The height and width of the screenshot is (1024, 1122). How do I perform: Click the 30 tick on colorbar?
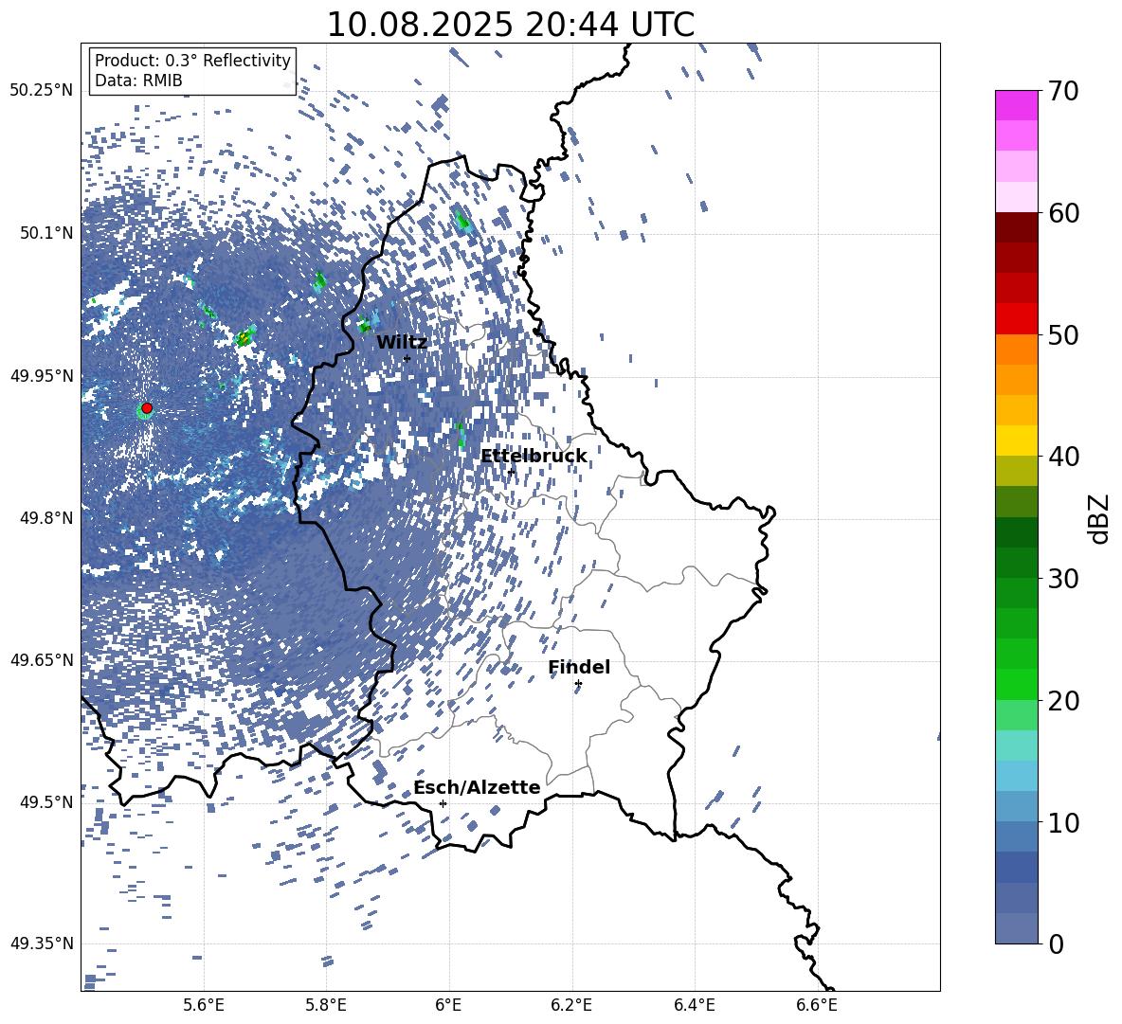[1063, 579]
